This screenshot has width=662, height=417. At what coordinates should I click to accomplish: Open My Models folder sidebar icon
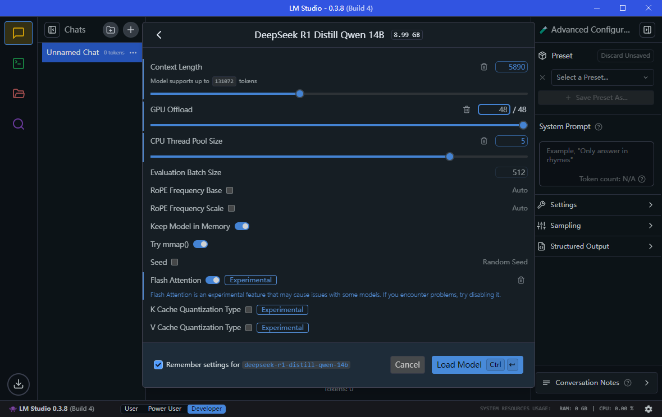click(18, 93)
